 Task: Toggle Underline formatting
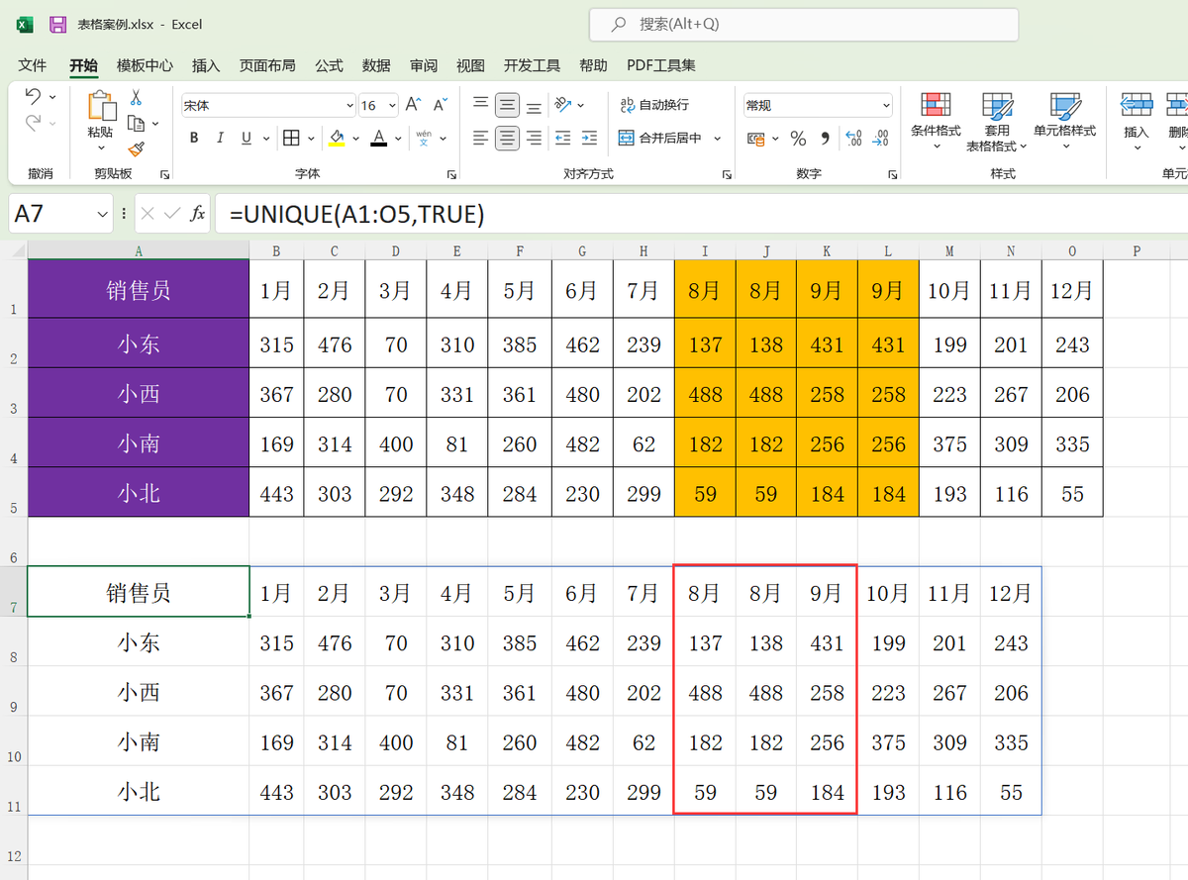[245, 138]
